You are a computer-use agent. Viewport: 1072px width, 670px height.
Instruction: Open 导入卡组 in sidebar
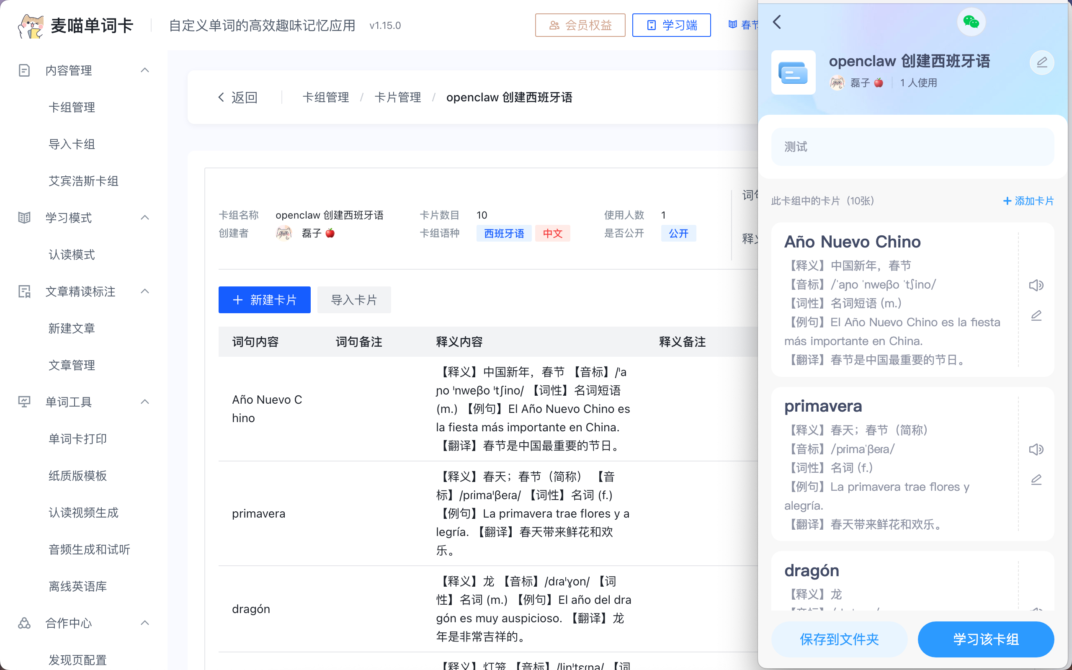[72, 144]
